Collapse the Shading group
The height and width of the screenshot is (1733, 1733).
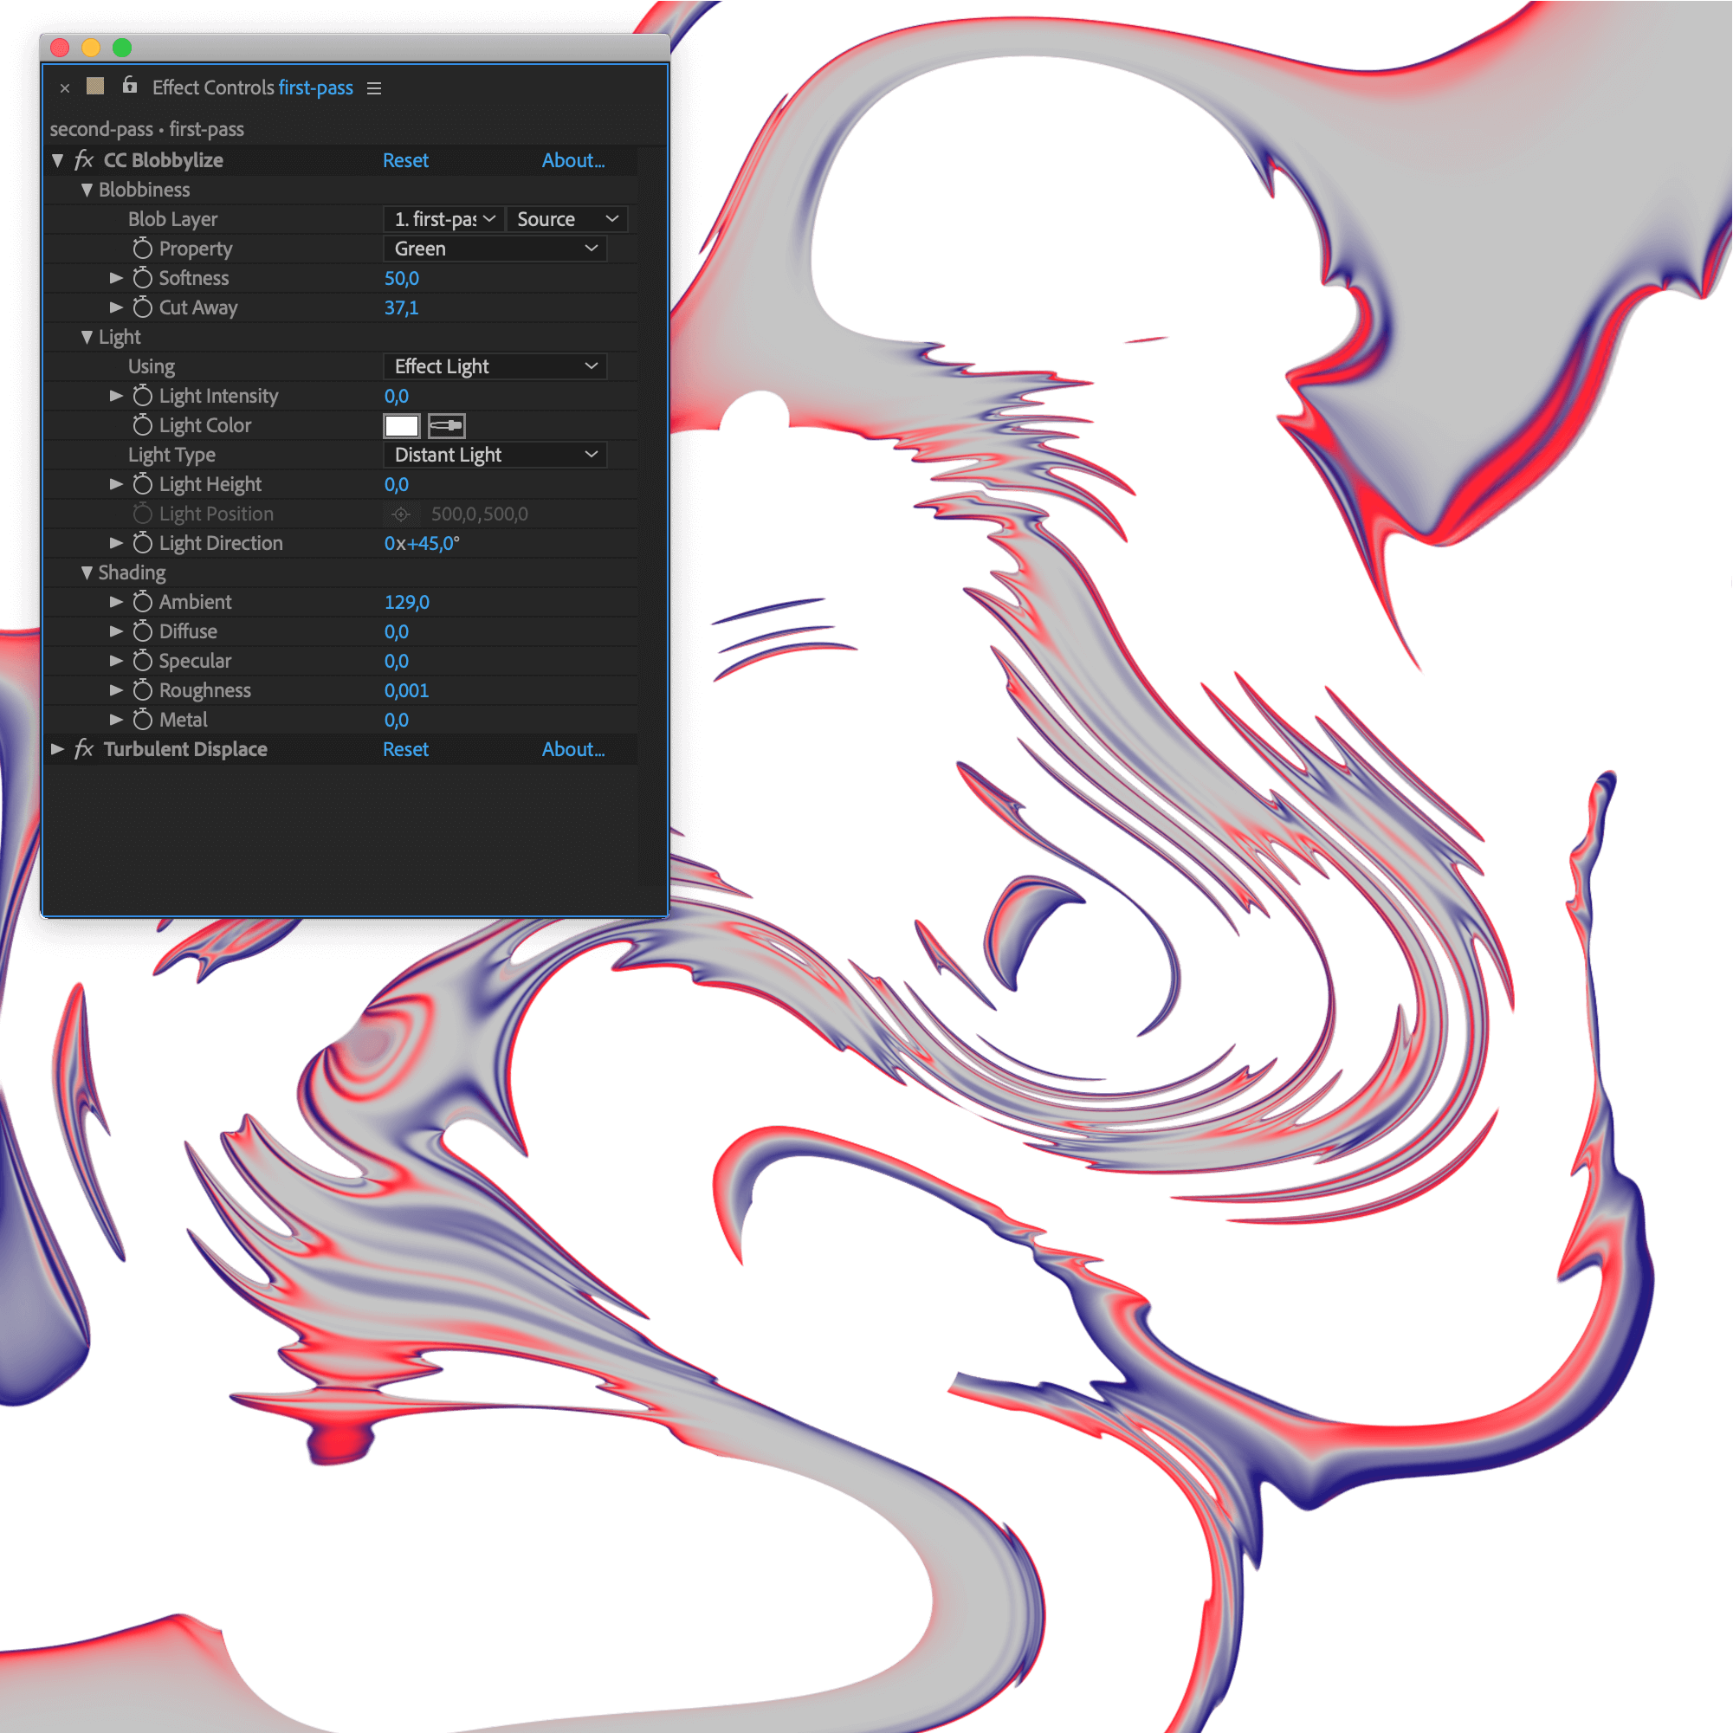point(87,572)
